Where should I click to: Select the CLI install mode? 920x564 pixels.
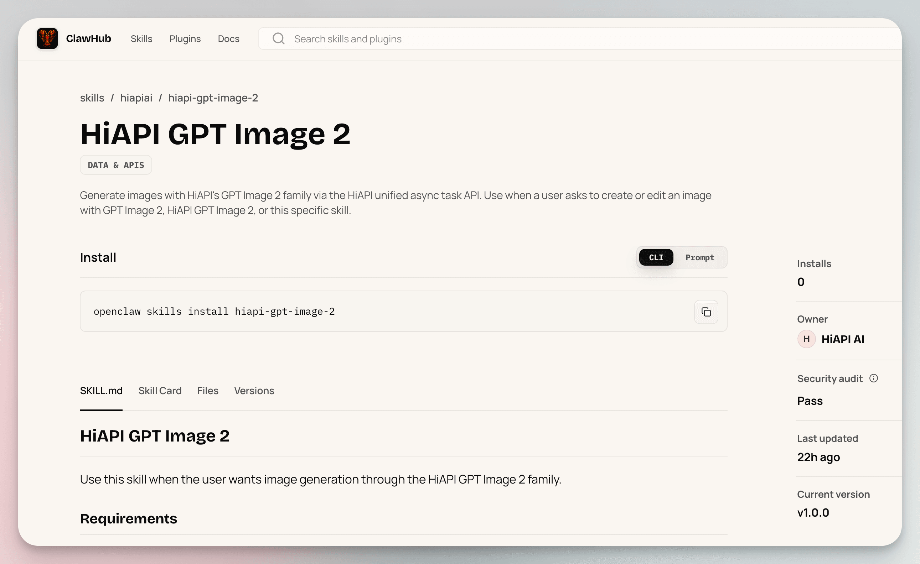point(656,257)
